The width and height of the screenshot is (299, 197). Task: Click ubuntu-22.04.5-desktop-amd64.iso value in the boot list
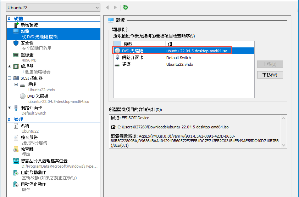tap(196, 51)
